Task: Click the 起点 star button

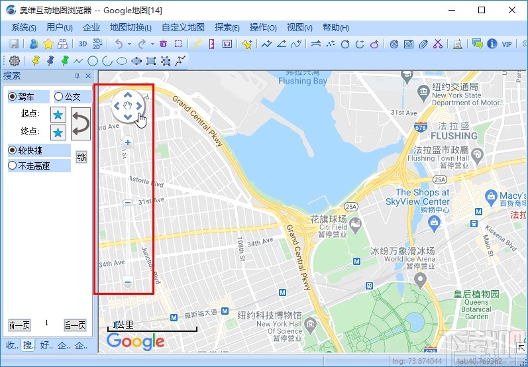Action: [58, 115]
